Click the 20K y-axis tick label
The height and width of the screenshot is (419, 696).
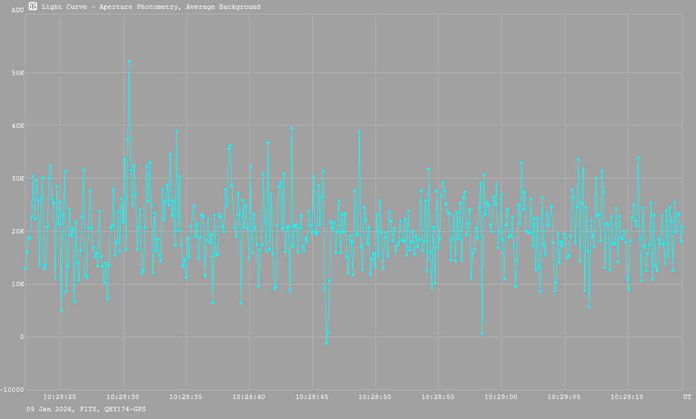tap(19, 231)
